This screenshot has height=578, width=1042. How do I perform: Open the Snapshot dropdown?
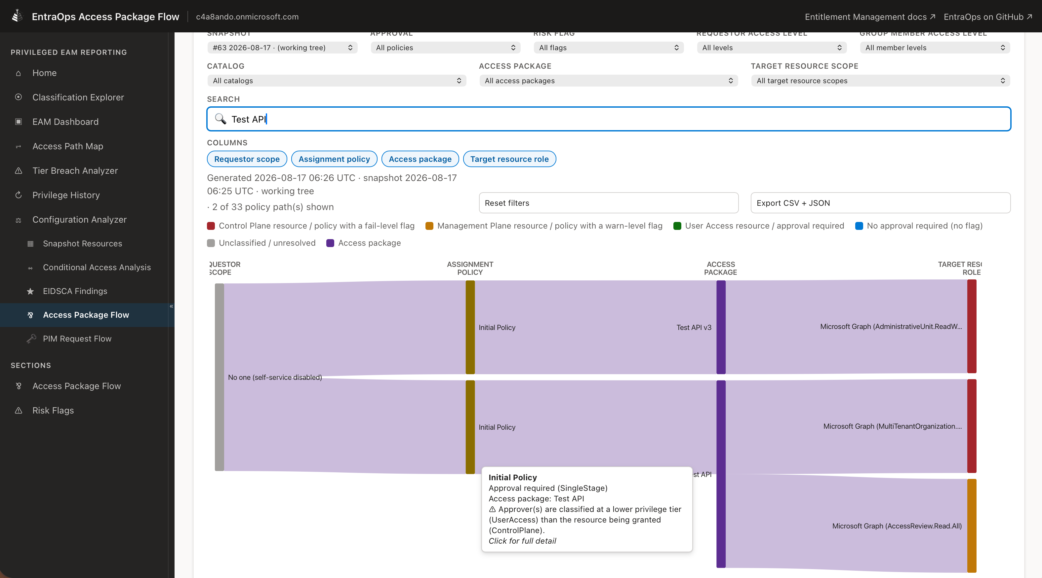[282, 48]
